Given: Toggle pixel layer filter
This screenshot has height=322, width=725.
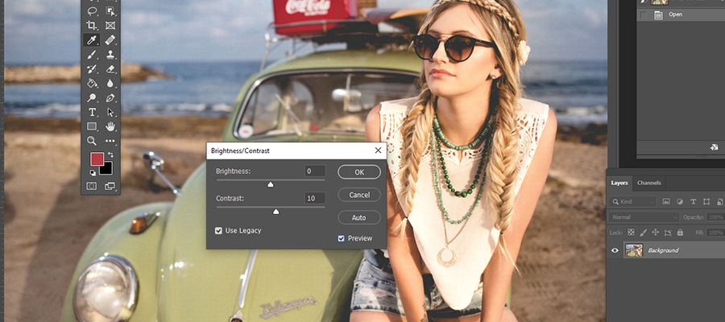Looking at the screenshot, I should [666, 201].
